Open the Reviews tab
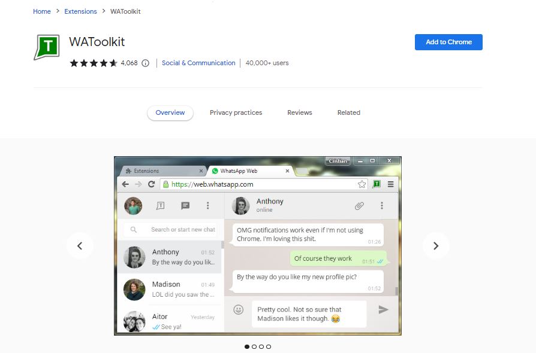The height and width of the screenshot is (353, 536). coord(299,113)
